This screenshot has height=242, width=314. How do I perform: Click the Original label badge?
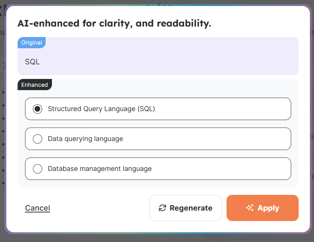pos(31,43)
